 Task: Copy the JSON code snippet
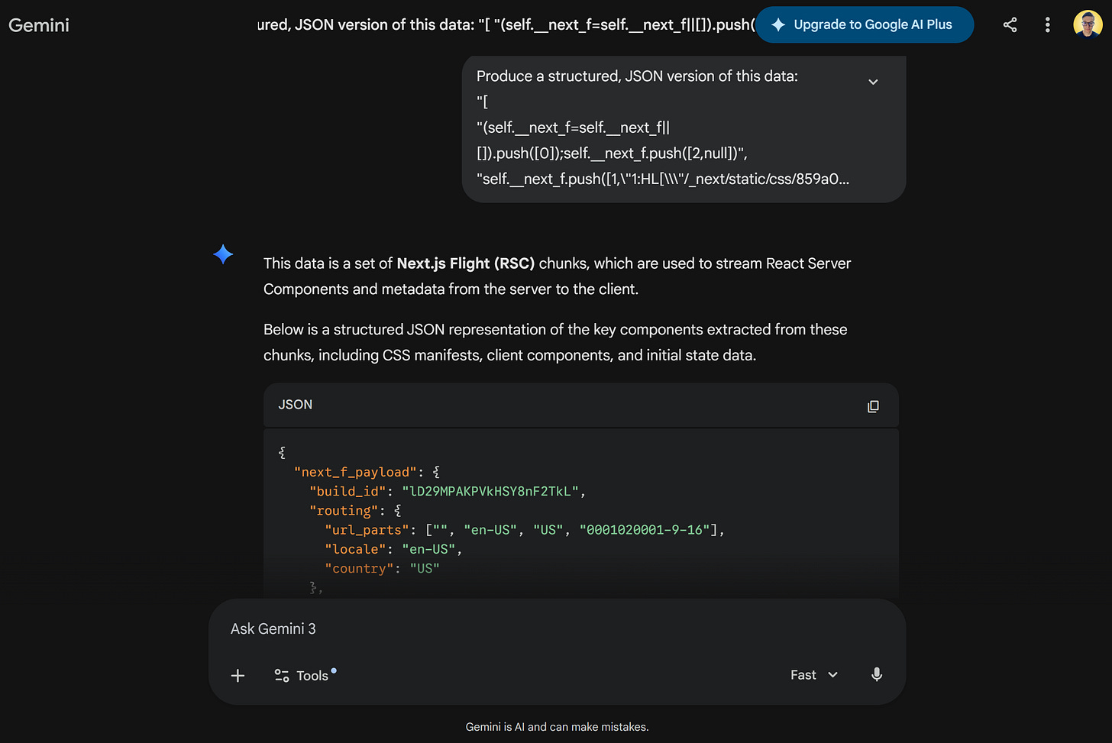click(873, 405)
